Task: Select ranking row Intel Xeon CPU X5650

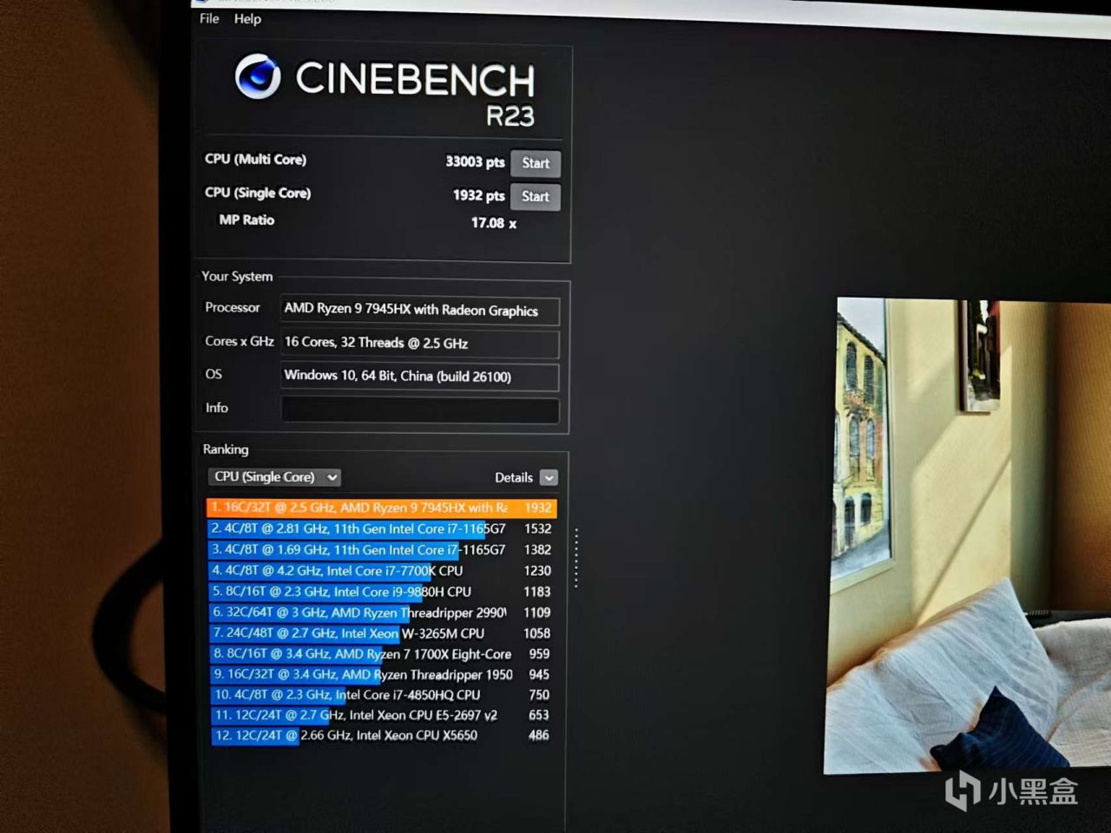Action: (382, 736)
